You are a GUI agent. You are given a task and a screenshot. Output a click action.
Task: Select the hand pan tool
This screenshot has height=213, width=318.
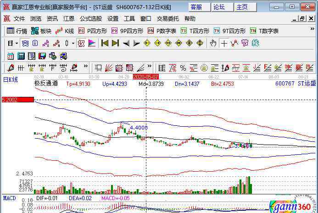click(x=212, y=43)
